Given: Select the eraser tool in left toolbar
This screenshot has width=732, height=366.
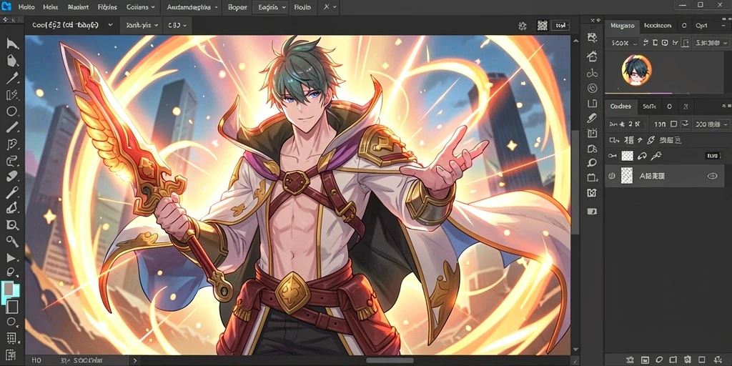Looking at the screenshot, I should 11,176.
